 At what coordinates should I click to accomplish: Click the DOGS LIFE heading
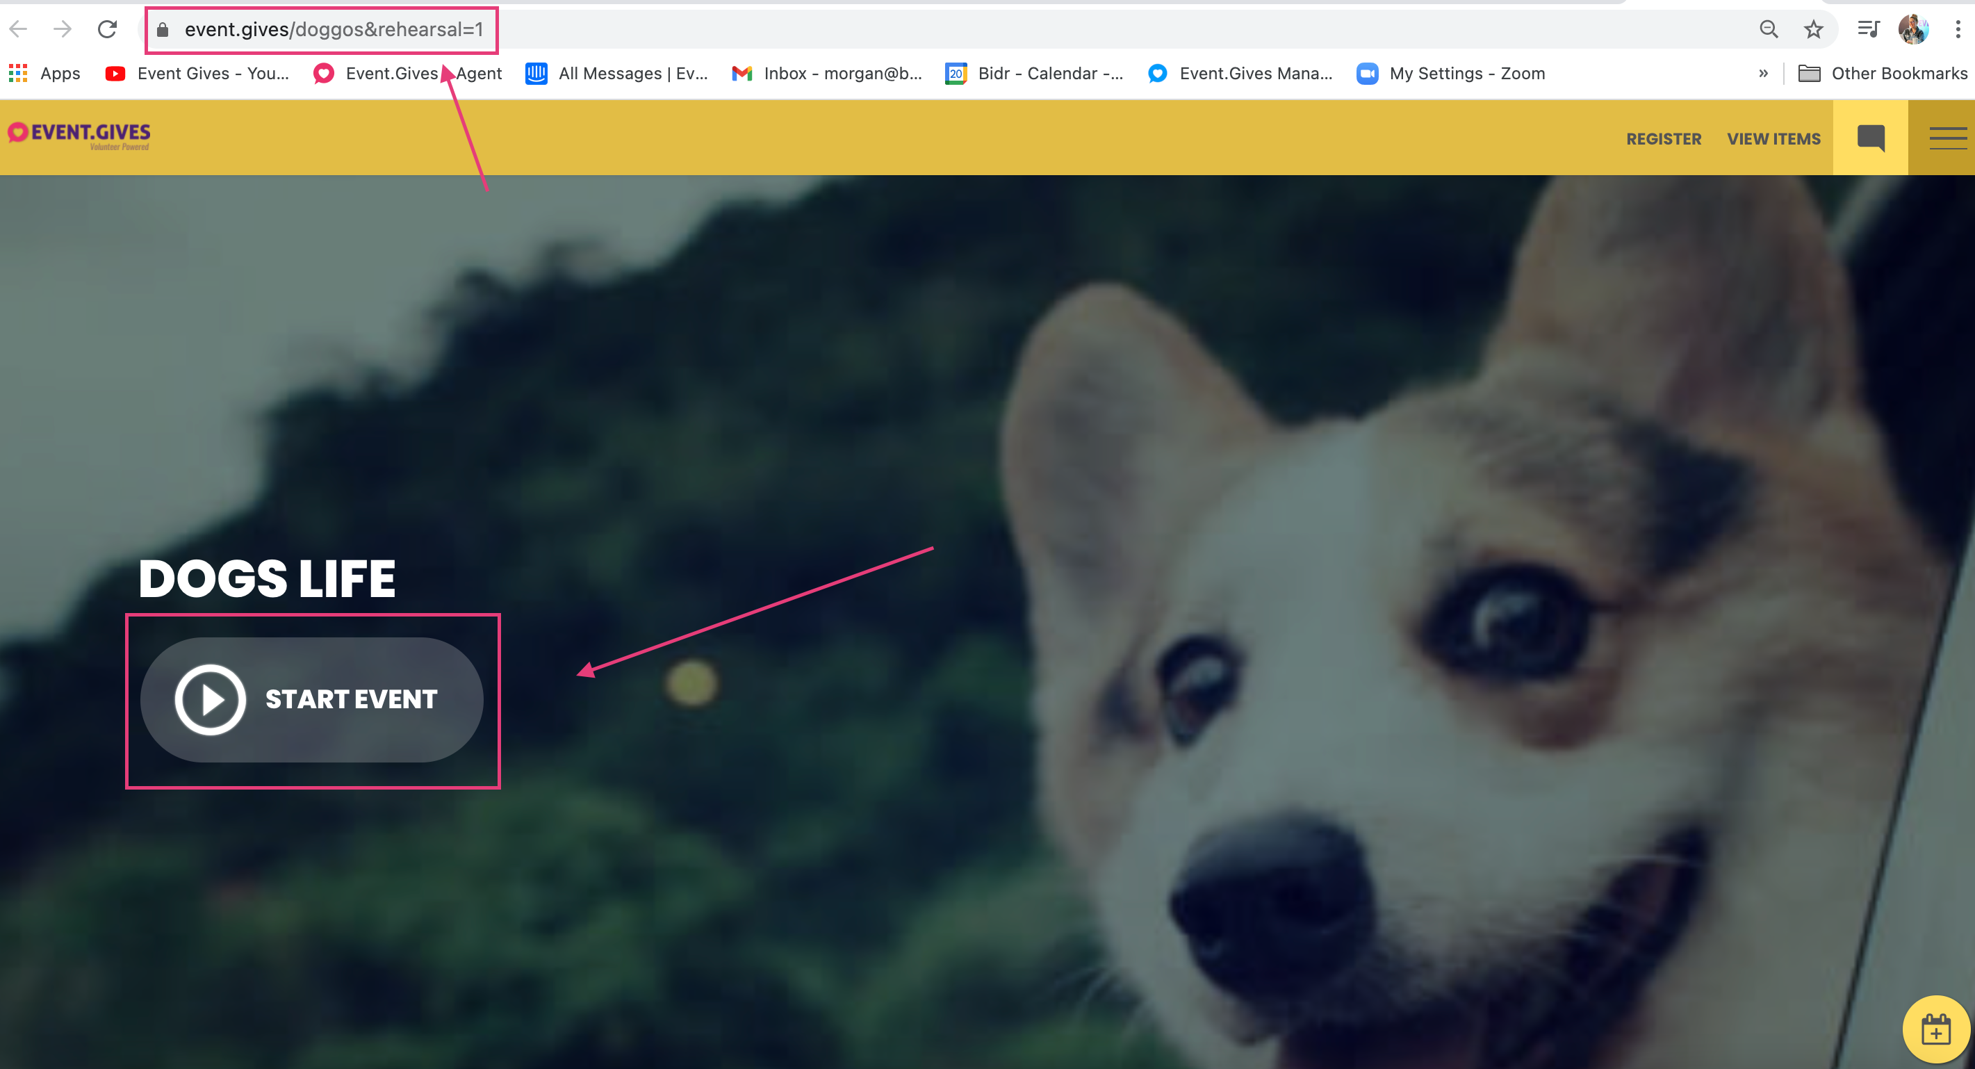pyautogui.click(x=267, y=578)
